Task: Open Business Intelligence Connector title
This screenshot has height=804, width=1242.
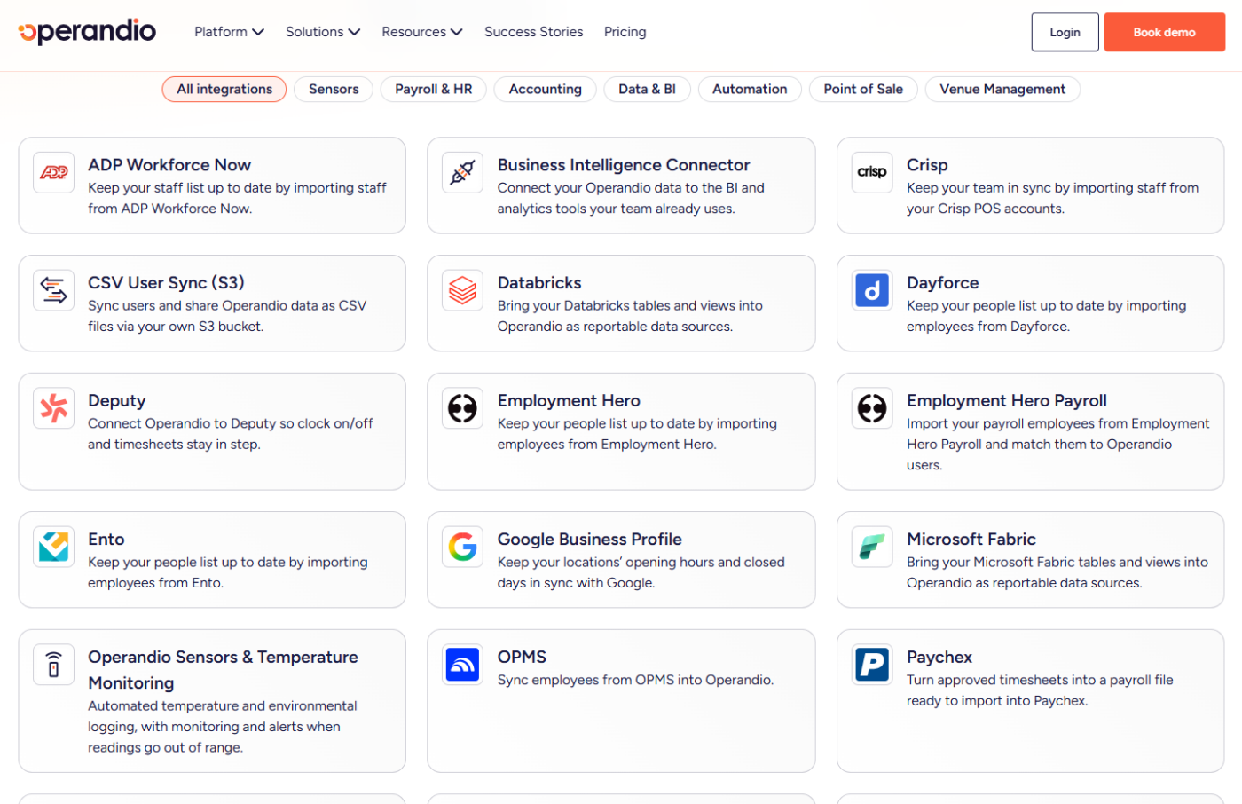Action: tap(624, 165)
